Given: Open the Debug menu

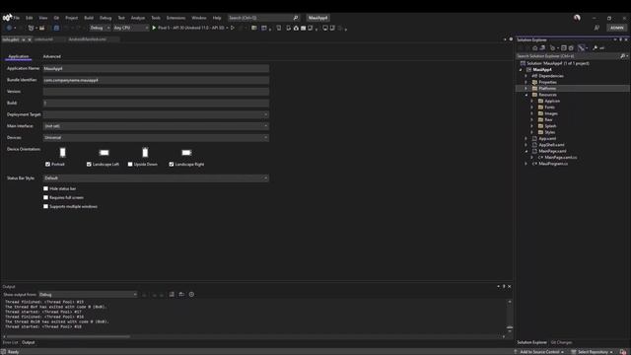Looking at the screenshot, I should tap(105, 18).
